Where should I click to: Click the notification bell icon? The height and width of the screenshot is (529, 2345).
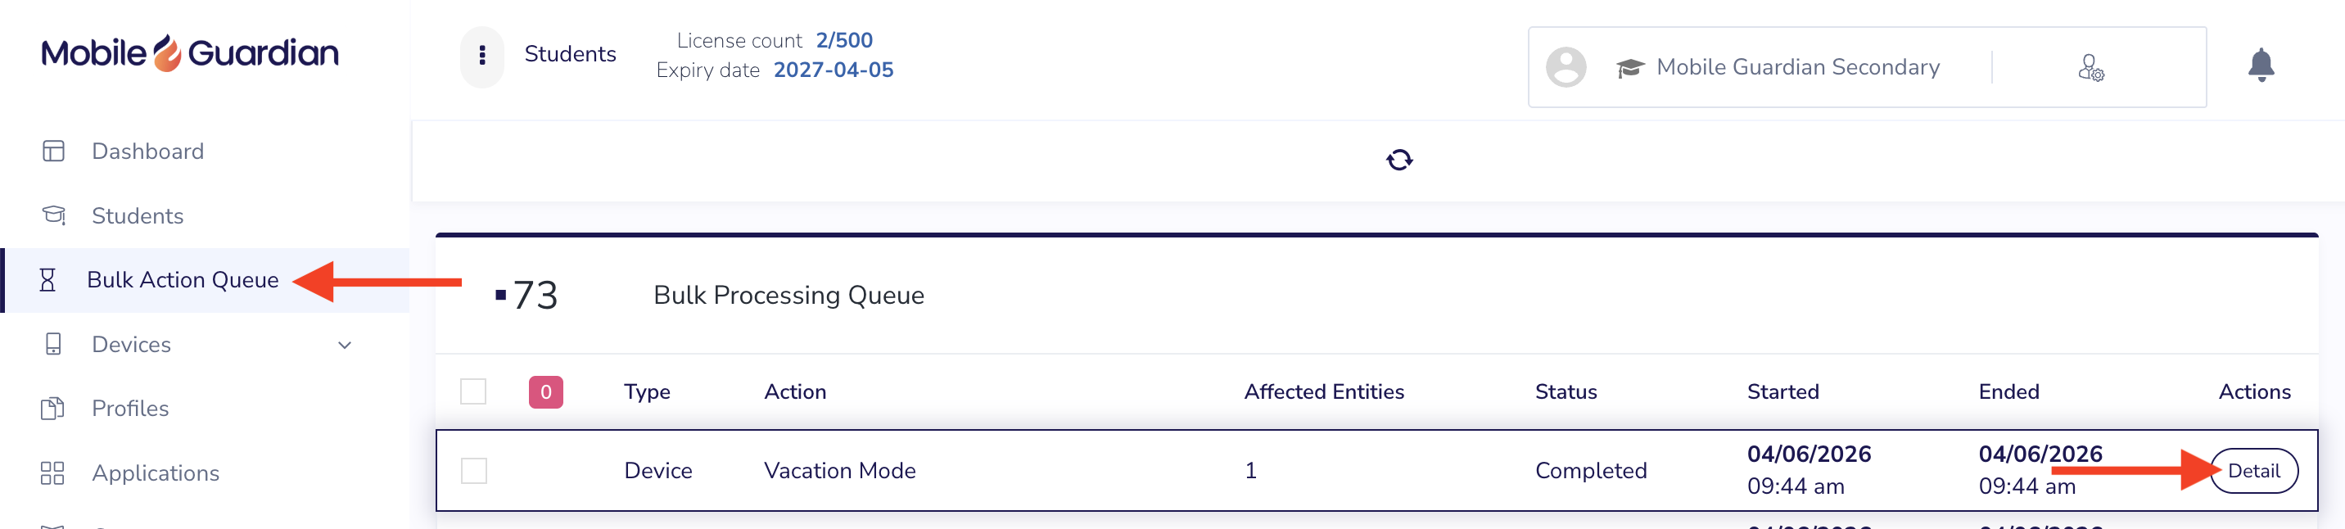2261,66
